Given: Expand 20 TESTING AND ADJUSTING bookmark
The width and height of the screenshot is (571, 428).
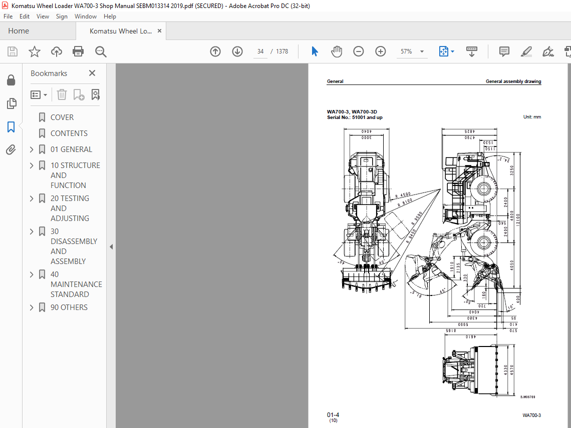Looking at the screenshot, I should click(32, 198).
